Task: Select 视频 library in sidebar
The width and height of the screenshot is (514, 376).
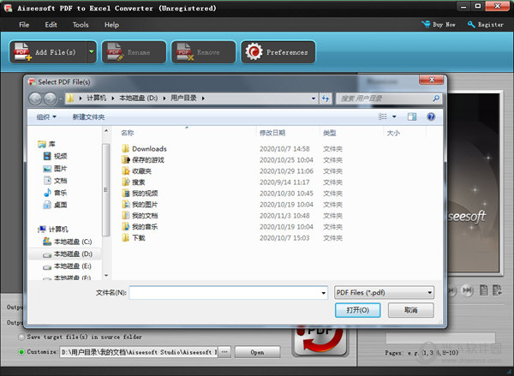Action: (x=55, y=157)
